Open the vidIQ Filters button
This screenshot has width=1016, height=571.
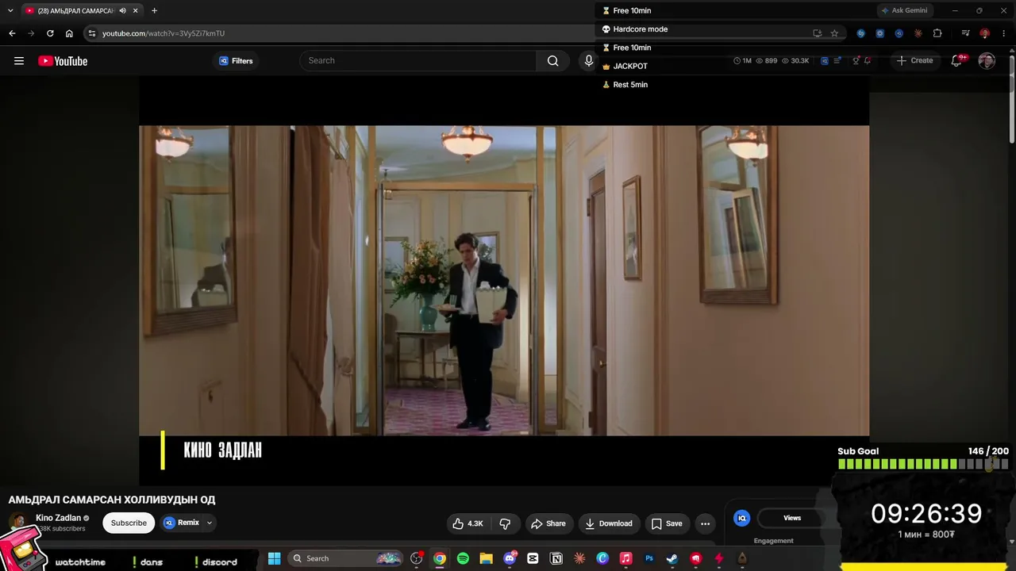point(236,61)
